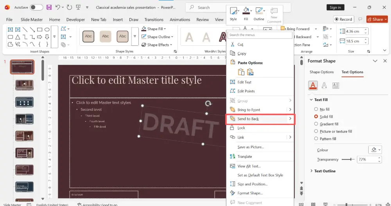Select the No fill radio button
The image size is (391, 206).
coord(316,109)
